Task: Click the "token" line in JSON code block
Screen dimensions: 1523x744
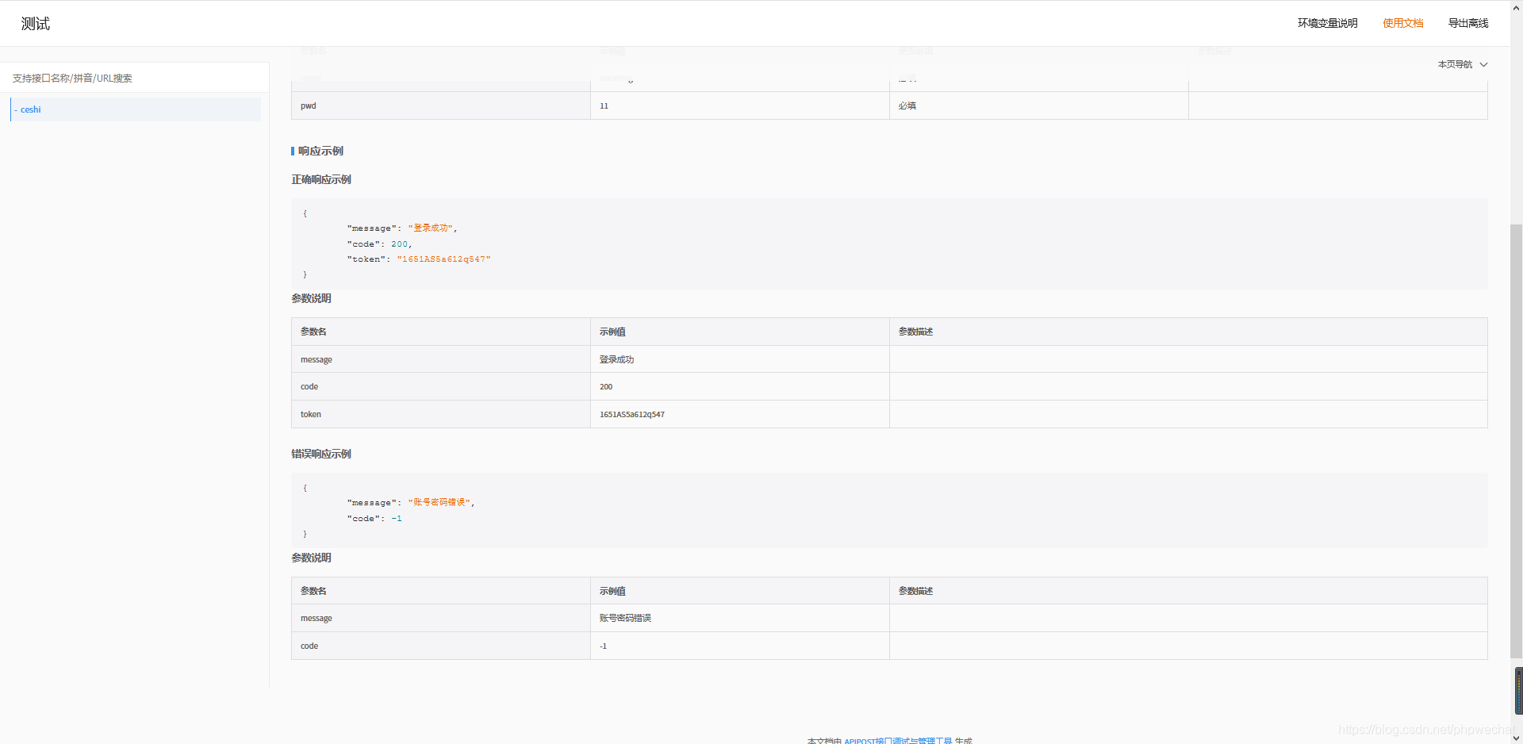Action: (x=419, y=259)
